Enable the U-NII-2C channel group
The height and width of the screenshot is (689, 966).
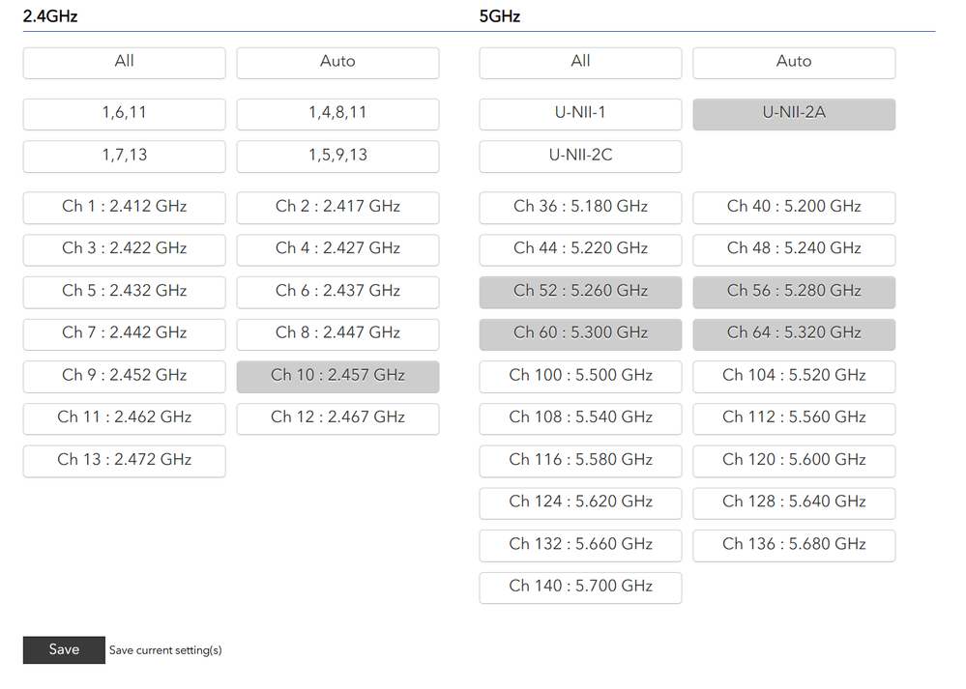tap(580, 156)
